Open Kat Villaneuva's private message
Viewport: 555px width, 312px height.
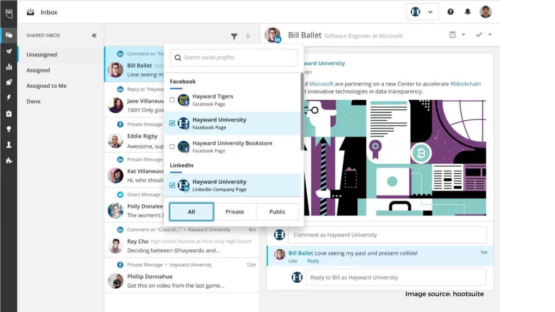(134, 170)
